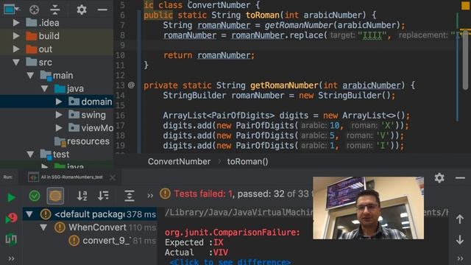
Task: Click the org.junit.ComparisonFailure text
Action: [x=233, y=233]
